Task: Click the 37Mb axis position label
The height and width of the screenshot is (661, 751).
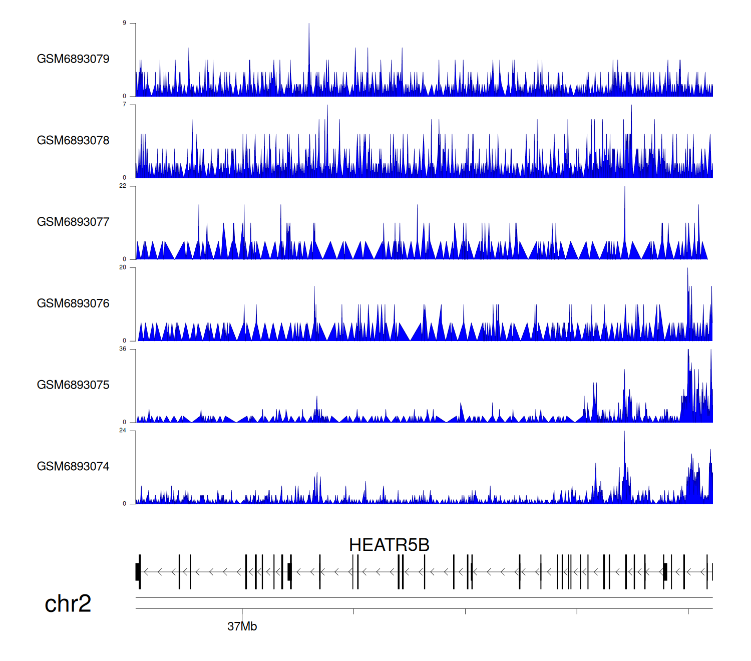Action: tap(242, 626)
